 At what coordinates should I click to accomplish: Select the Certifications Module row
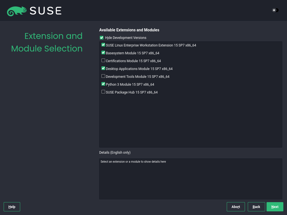click(x=133, y=61)
